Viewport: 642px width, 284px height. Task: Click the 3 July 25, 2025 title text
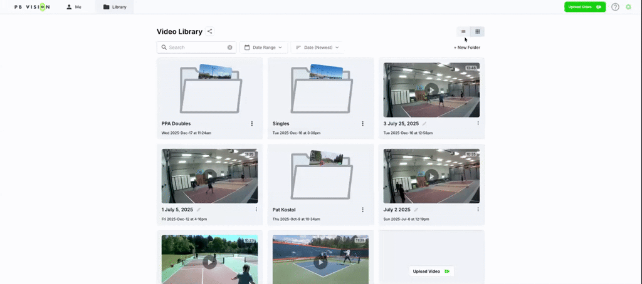tap(401, 123)
